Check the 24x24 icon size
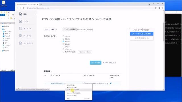This screenshot has height=102, width=182. tap(63, 39)
